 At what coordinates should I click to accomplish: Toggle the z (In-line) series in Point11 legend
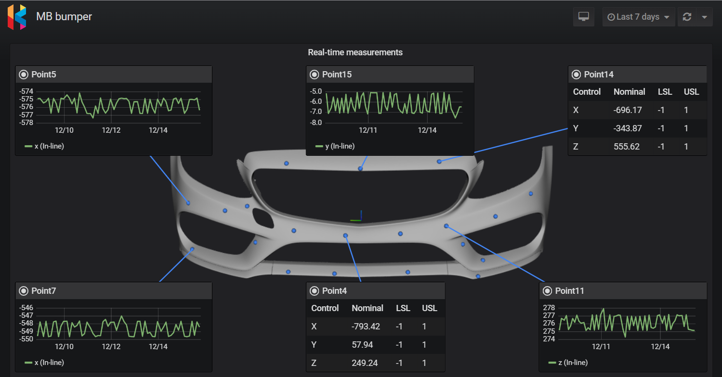[573, 362]
